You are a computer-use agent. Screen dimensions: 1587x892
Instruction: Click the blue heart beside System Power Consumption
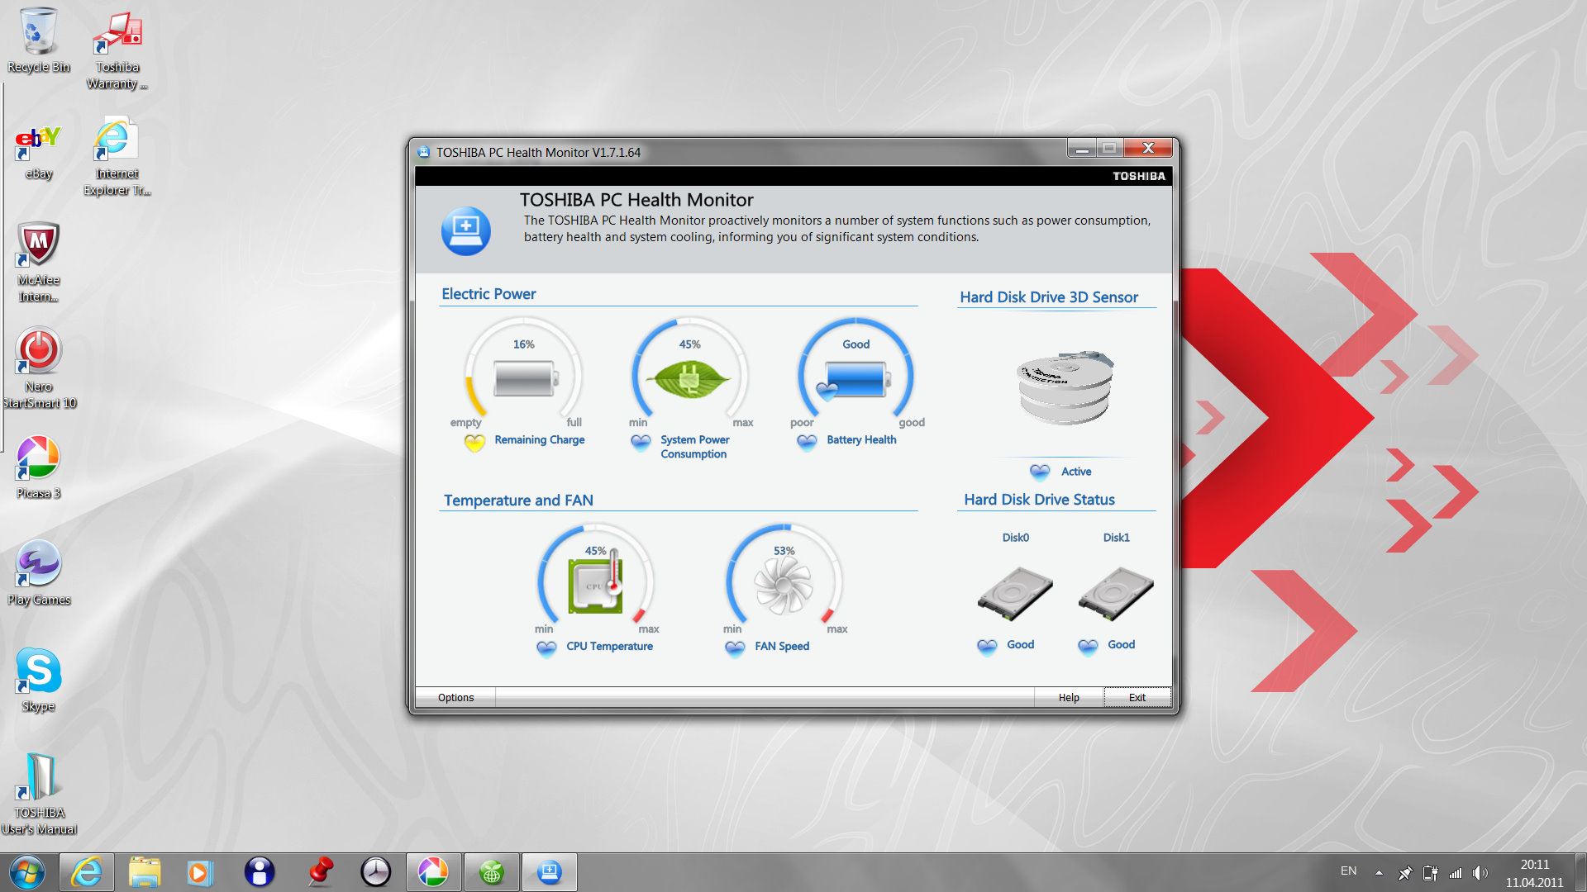[641, 443]
